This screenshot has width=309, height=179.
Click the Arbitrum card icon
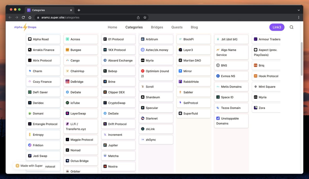(x=143, y=39)
